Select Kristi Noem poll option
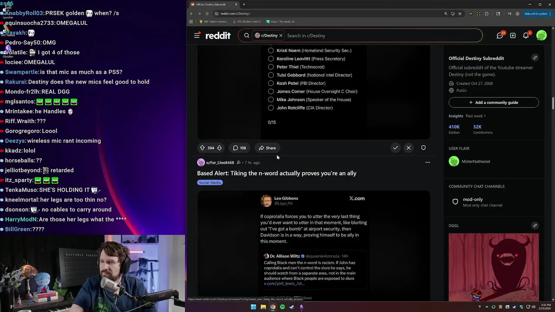Viewport: 555px width, 312px height. coord(271,51)
